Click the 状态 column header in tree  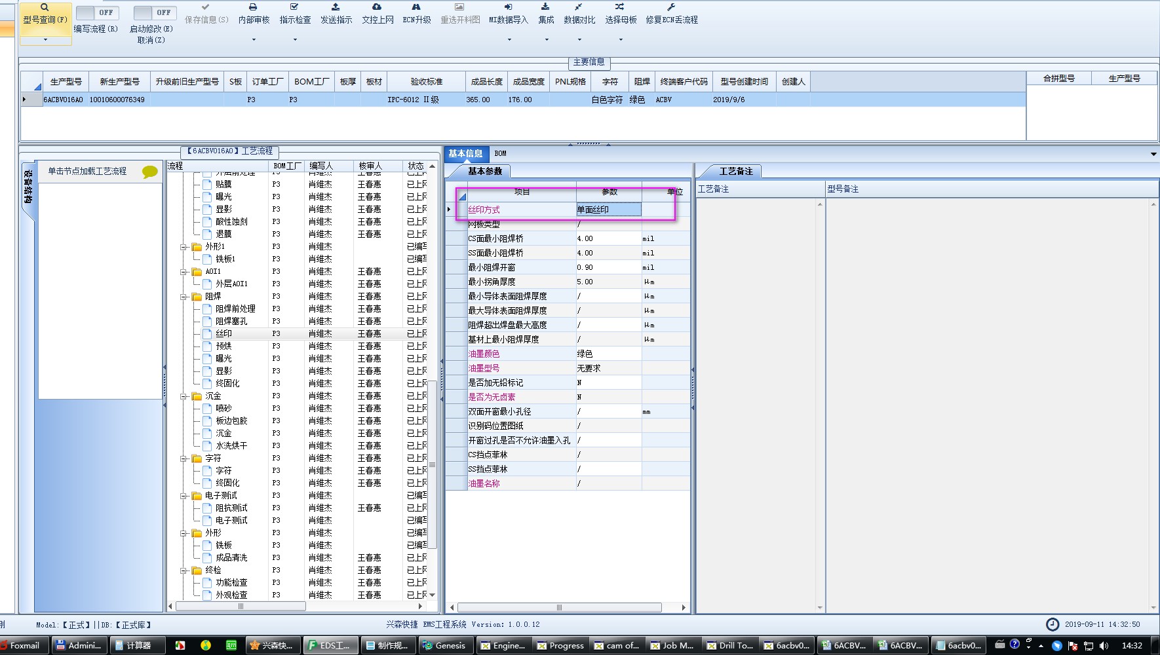416,166
